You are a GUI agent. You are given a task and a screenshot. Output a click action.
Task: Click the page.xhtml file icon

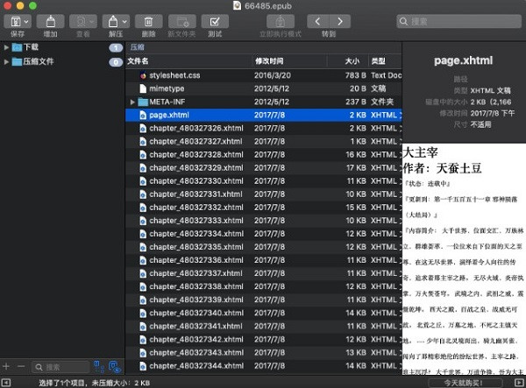(x=143, y=116)
